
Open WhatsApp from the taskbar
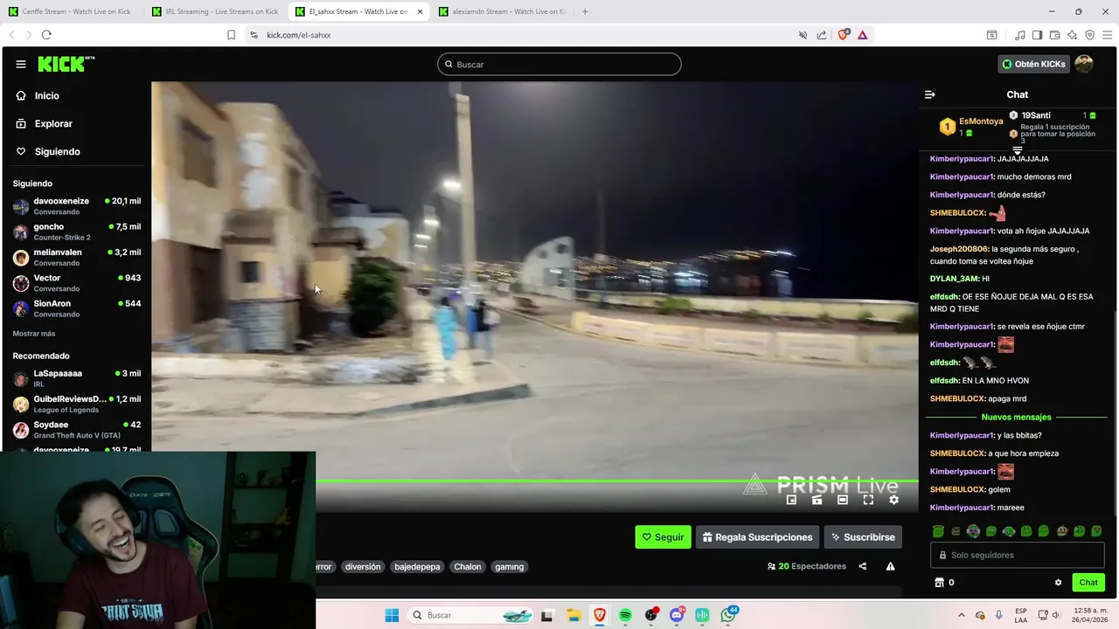(728, 615)
